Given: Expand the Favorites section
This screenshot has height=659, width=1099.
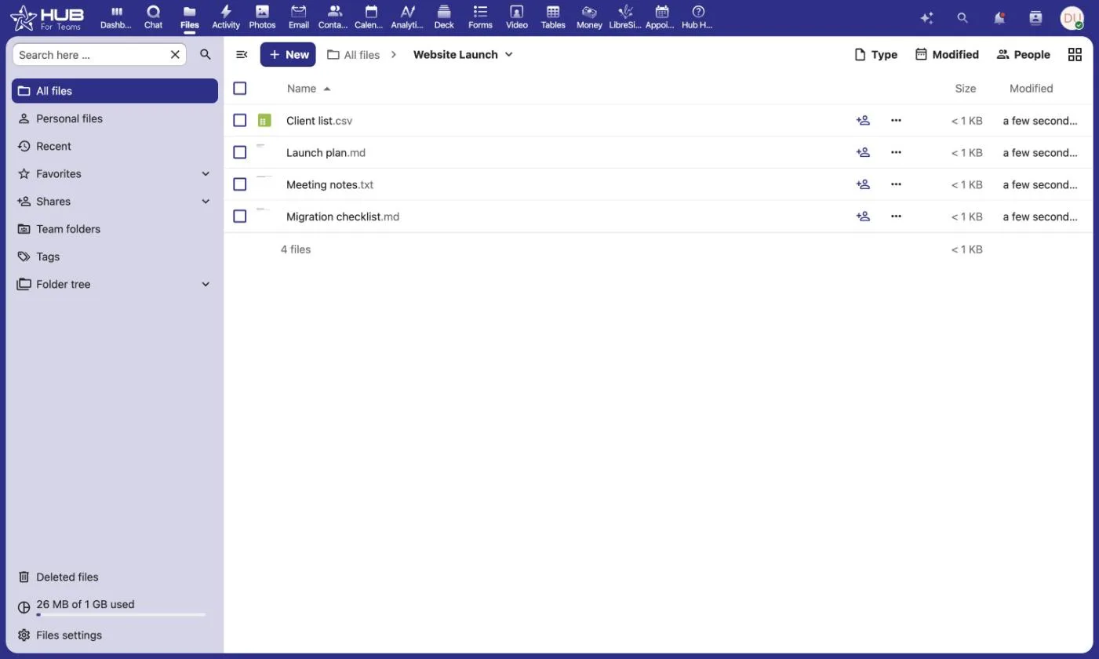Looking at the screenshot, I should tap(206, 174).
